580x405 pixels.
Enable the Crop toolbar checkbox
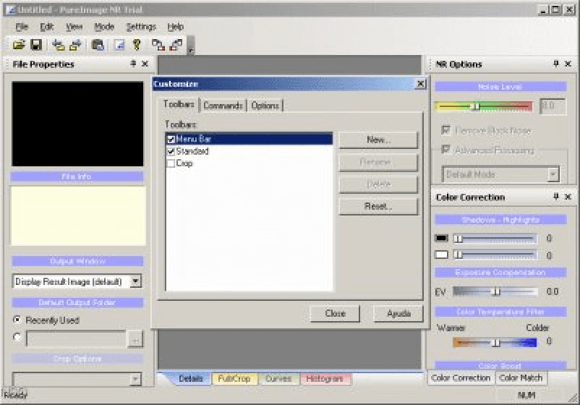[171, 163]
